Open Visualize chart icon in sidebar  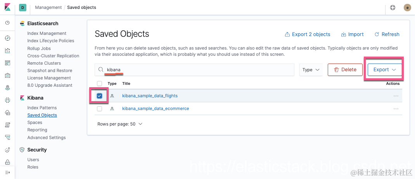click(x=7, y=50)
